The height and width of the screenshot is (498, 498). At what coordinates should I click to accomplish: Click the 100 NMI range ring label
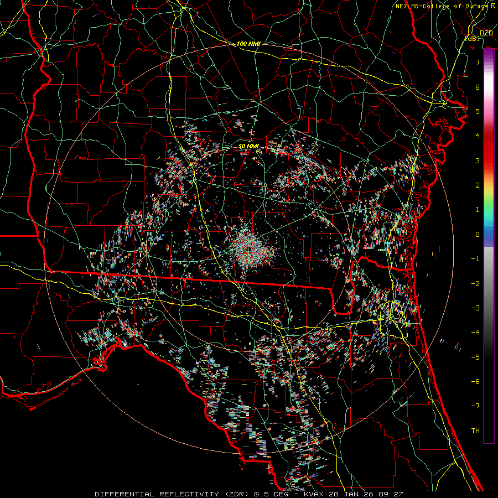(x=248, y=44)
